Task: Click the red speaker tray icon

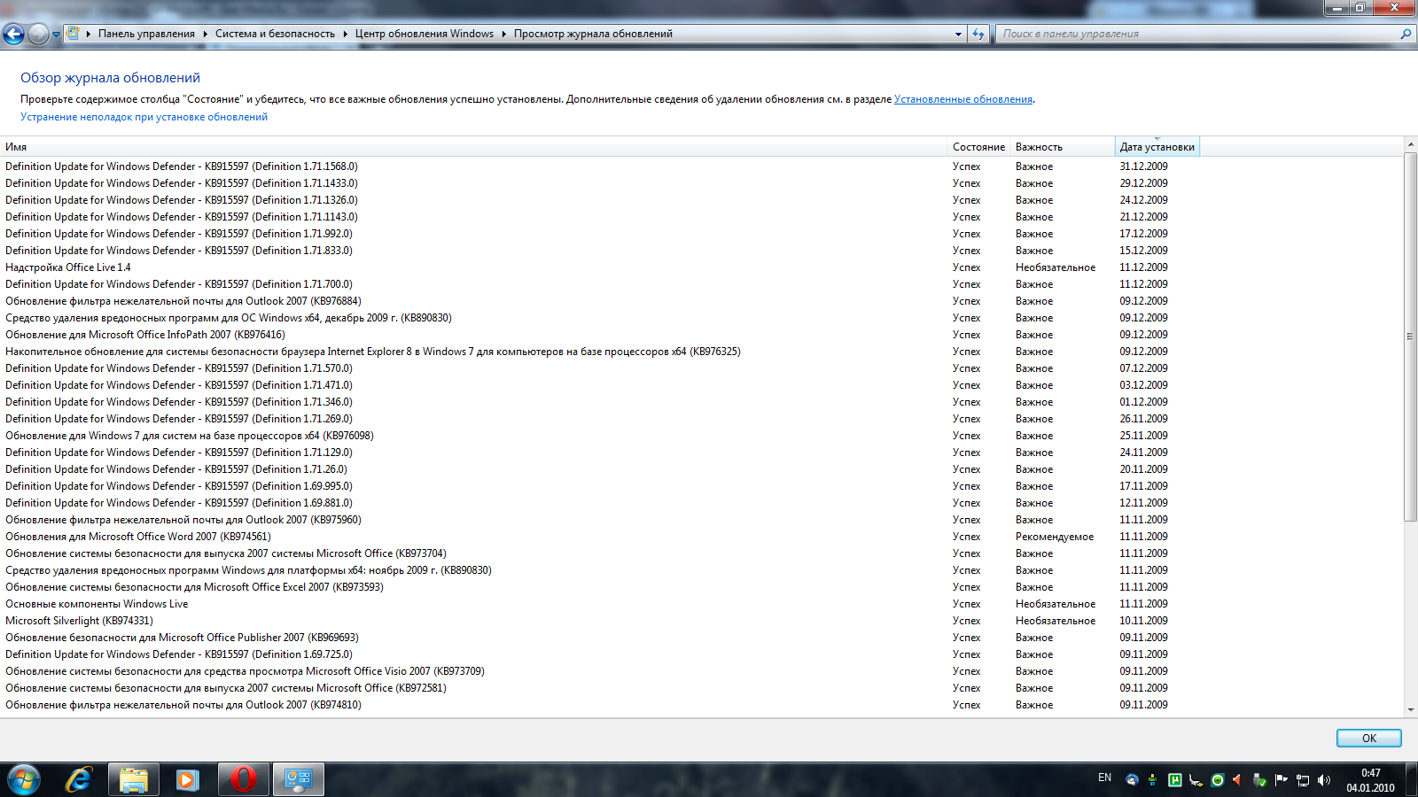Action: click(1238, 780)
